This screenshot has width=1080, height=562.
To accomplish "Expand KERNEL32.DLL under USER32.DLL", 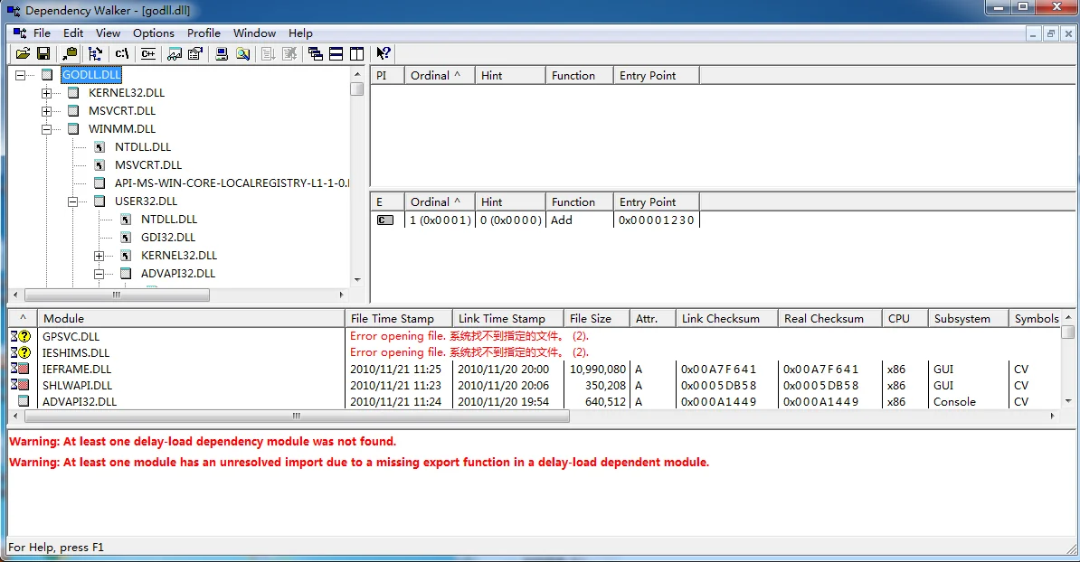I will click(99, 256).
